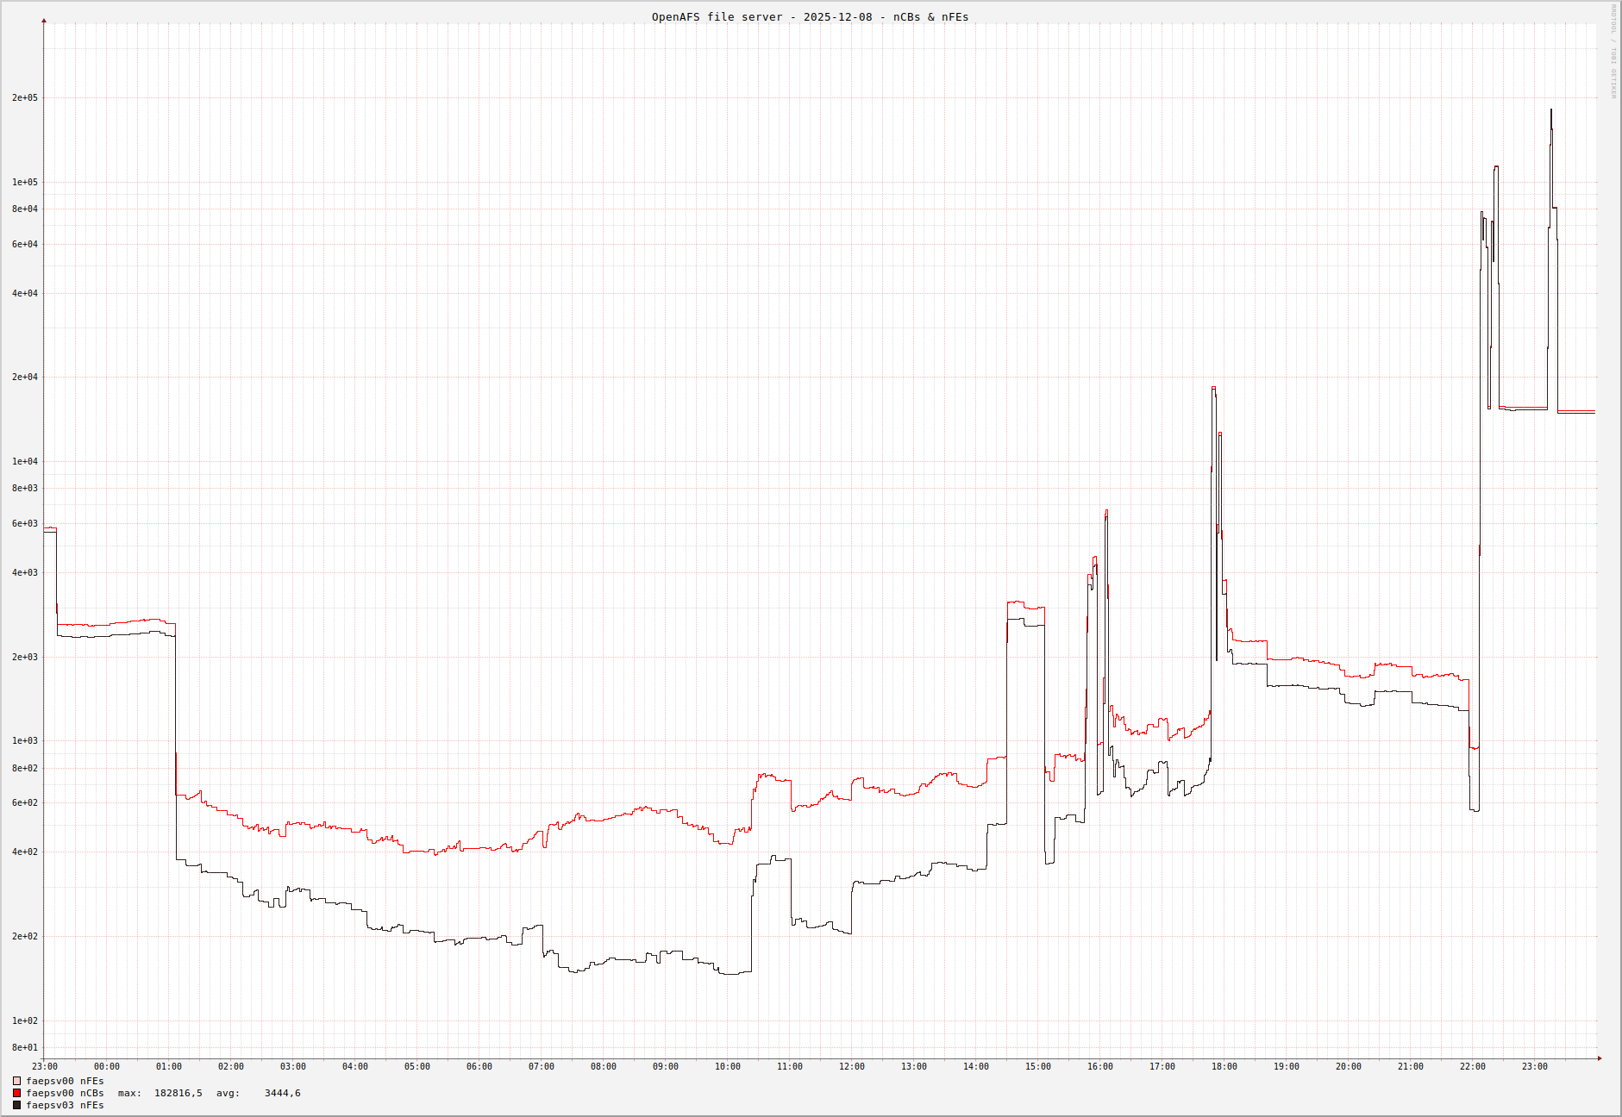Click the 1e+05 label on y-axis
1622x1117 pixels.
pos(24,183)
